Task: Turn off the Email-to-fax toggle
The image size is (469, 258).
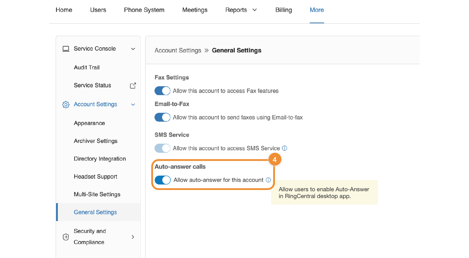Action: point(162,117)
